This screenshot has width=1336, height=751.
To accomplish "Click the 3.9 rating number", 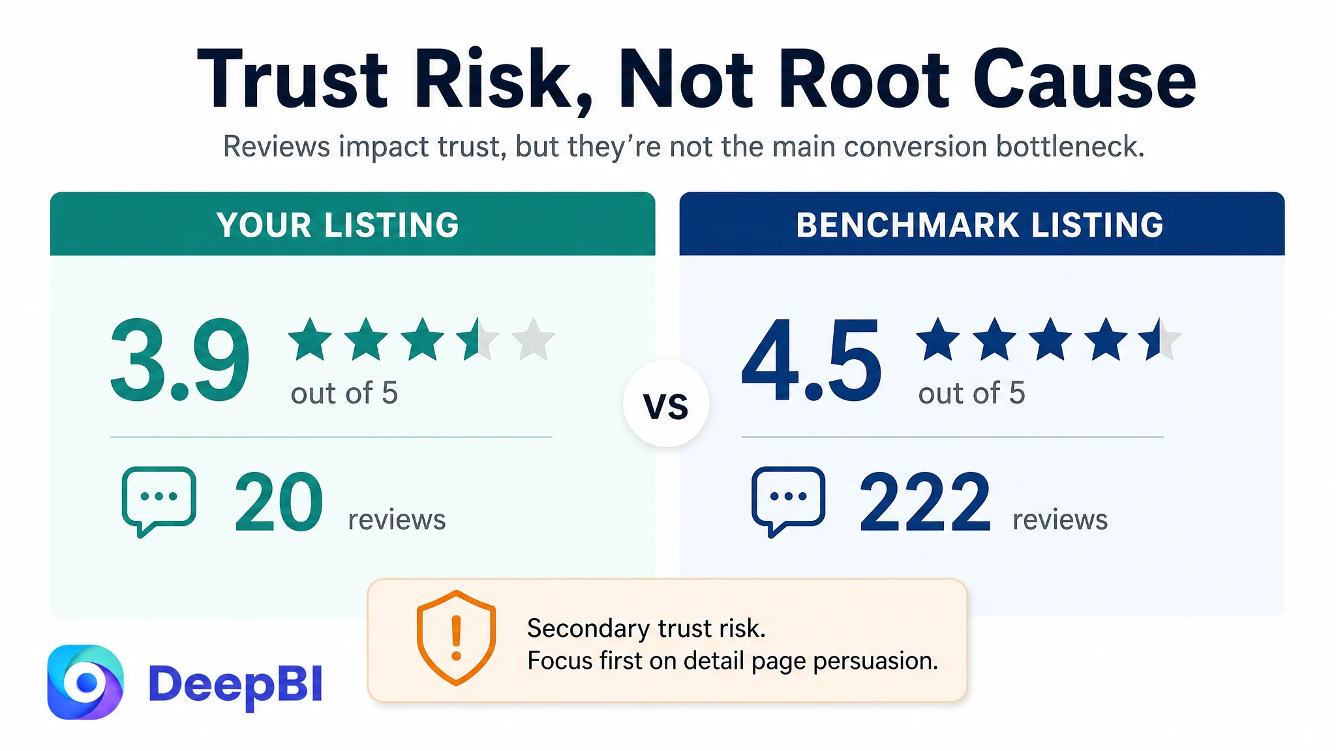I will pos(180,361).
